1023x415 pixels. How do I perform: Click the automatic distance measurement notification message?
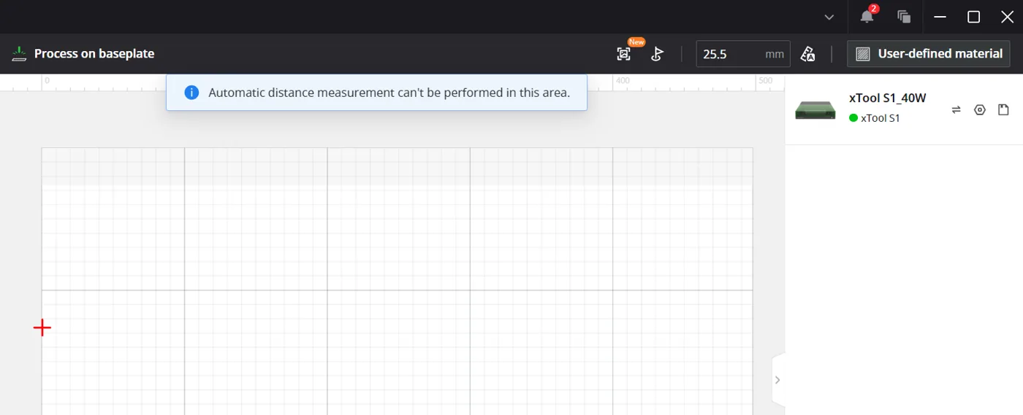[x=389, y=93]
